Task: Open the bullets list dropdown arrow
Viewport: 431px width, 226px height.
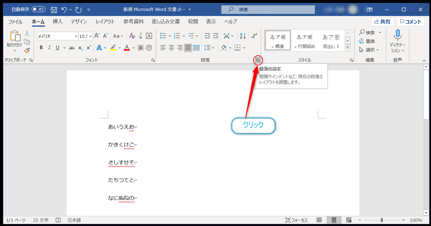Action: pos(170,36)
